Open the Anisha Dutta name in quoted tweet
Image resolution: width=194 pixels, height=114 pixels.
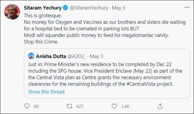(51, 56)
